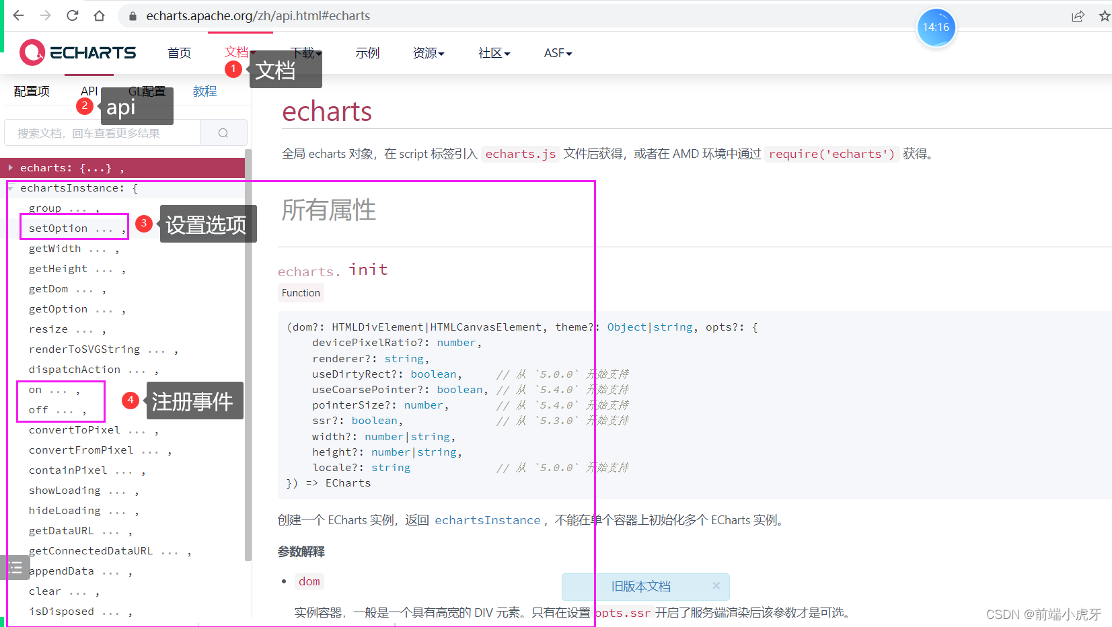Screen dimensions: 1112x627
Task: Click the Function type badge
Action: 301,293
